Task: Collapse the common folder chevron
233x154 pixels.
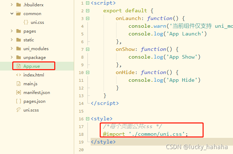Action: [x=12, y=14]
